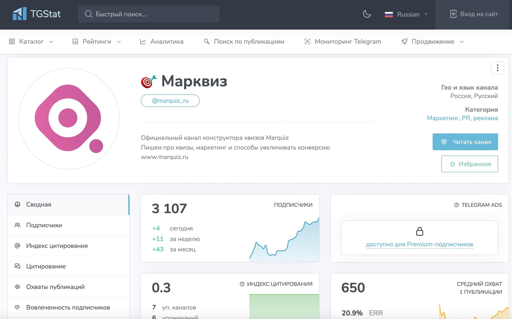Select the Сводная sidebar tab
Viewport: 512px width, 319px height.
click(38, 204)
